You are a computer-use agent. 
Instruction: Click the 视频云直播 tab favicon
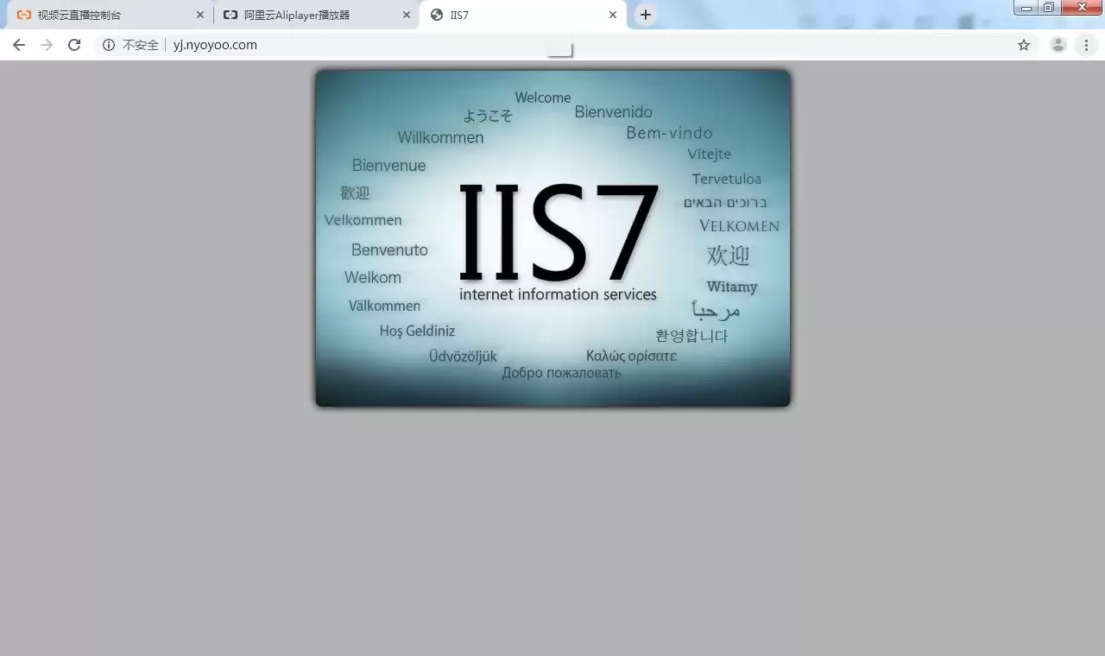point(23,15)
